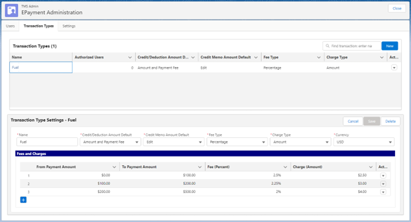Click the Fees and Charges section header

(206, 154)
